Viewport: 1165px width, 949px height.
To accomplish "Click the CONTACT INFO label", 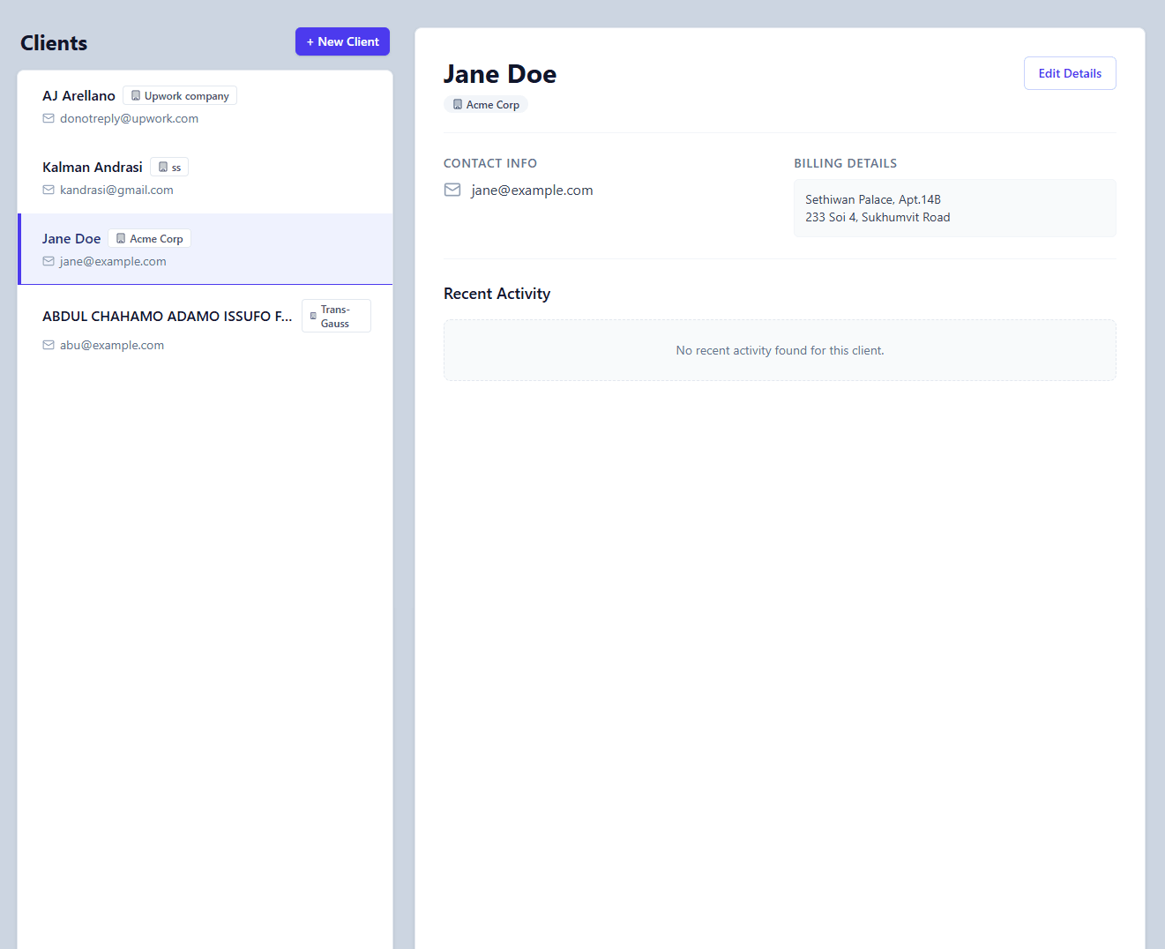I will click(x=490, y=164).
